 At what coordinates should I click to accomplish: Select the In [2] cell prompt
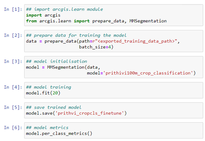point(13,36)
